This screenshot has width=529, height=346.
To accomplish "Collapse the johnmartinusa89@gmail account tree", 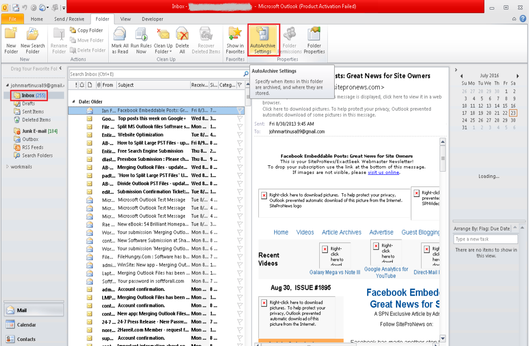I will [7, 85].
